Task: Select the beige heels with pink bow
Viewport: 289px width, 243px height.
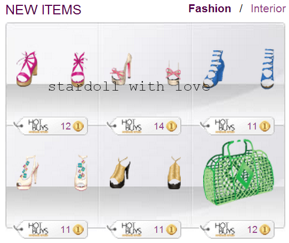Action: pos(146,69)
